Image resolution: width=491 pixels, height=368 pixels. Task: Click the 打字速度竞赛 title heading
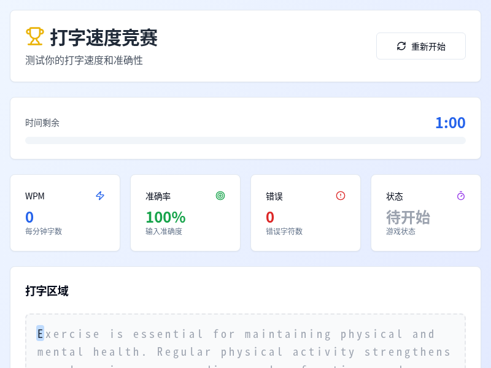pyautogui.click(x=104, y=37)
